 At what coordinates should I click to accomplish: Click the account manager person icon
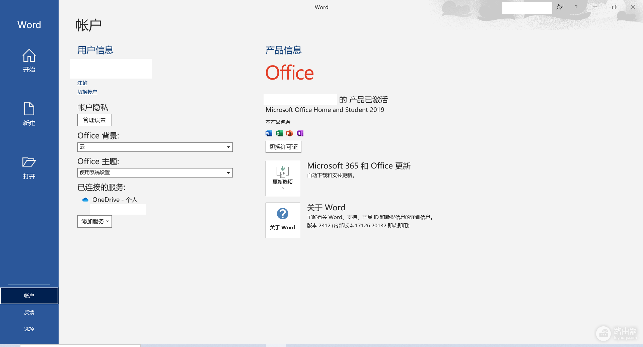tap(560, 7)
